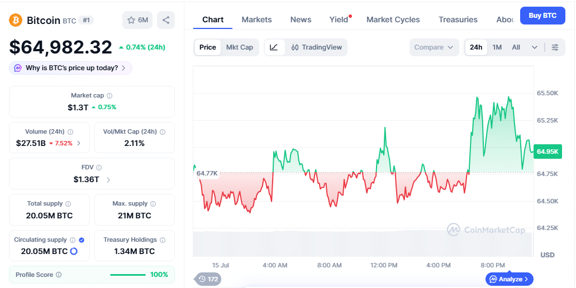The height and width of the screenshot is (288, 576).
Task: Click the 64.95K current price label
Action: point(548,152)
